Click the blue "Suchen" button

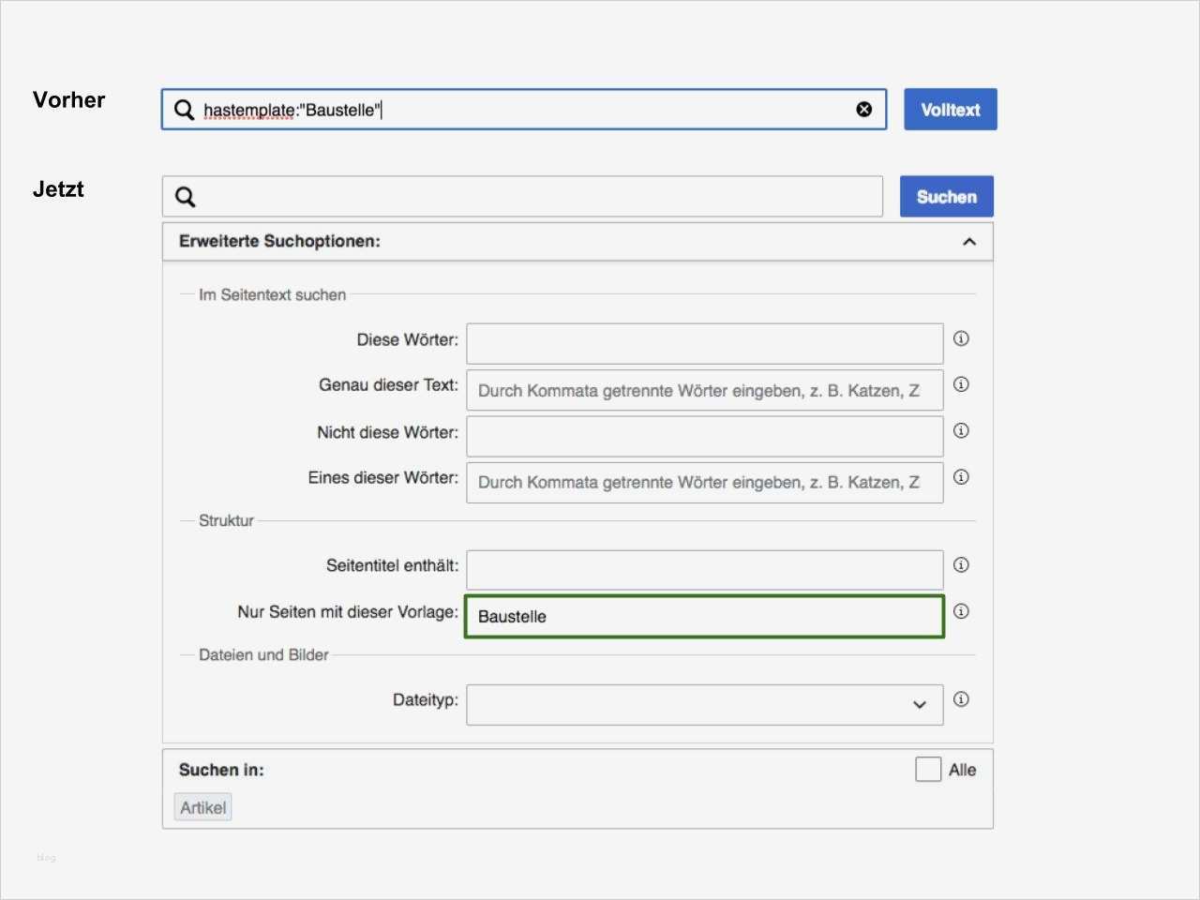click(x=946, y=197)
